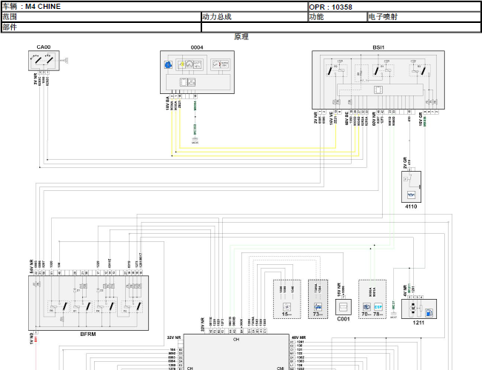This screenshot has height=370, width=482.
Task: Click the CA00 component label
Action: click(x=44, y=47)
